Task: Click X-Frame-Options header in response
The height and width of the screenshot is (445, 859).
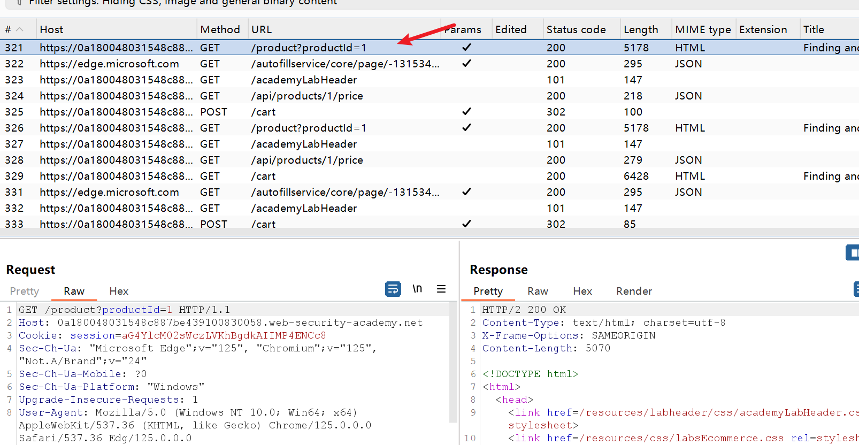Action: 569,335
